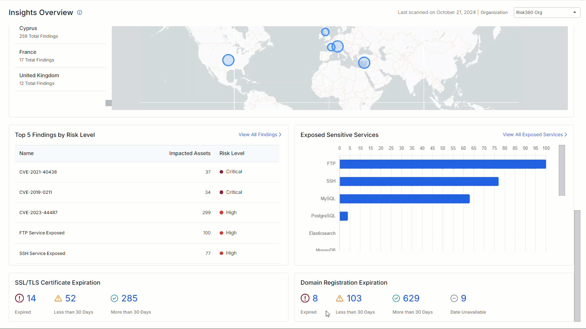
Task: Click the expired domain registration alert icon
Action: [305, 298]
